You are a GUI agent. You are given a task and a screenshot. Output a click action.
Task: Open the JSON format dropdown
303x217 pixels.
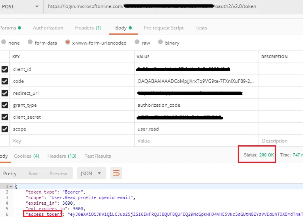tap(92, 173)
